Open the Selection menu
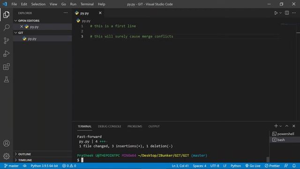Image resolution: width=300 pixels, height=169 pixels. point(38,4)
